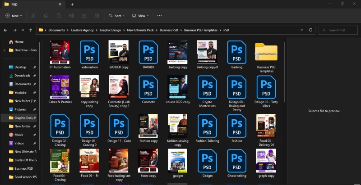Select the Barbing PSD file icon
The width and height of the screenshot is (361, 185).
pos(236,52)
